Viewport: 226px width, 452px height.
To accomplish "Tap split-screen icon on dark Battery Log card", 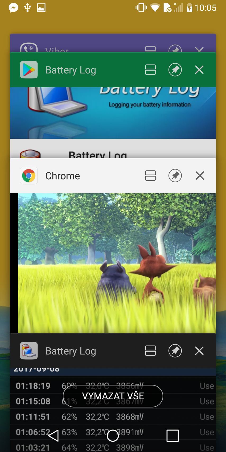I will 150,351.
